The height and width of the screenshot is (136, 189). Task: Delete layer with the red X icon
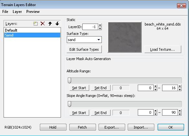(43, 24)
